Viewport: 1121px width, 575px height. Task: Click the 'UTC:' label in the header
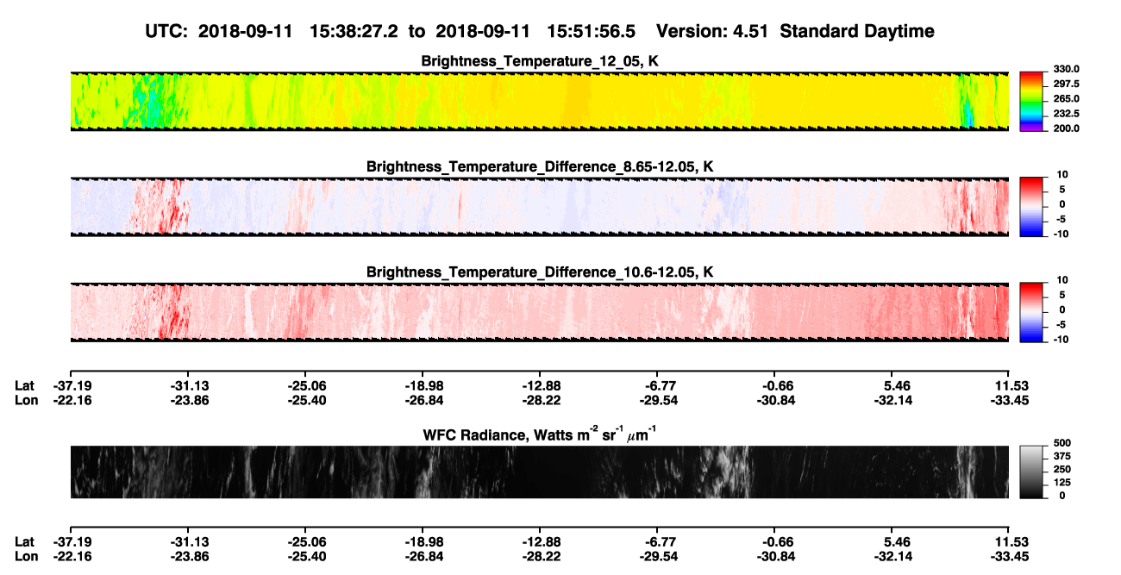coord(166,31)
